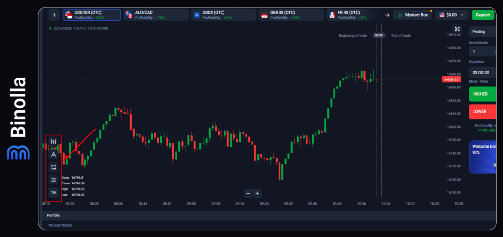The image size is (503, 237).
Task: Click the 'Mode: Timer' label
Action: (x=479, y=81)
